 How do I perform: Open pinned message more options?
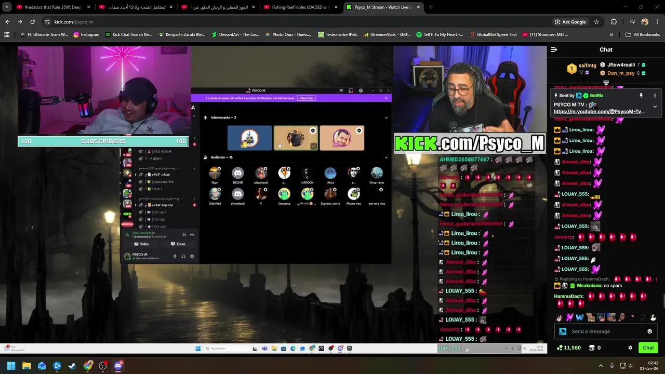pyautogui.click(x=655, y=96)
